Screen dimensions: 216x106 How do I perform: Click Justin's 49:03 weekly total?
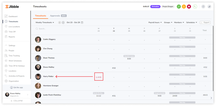pos(205,95)
